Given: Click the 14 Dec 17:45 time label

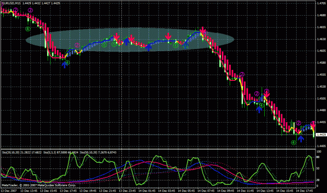Looking at the screenshot, I should 305,191.
